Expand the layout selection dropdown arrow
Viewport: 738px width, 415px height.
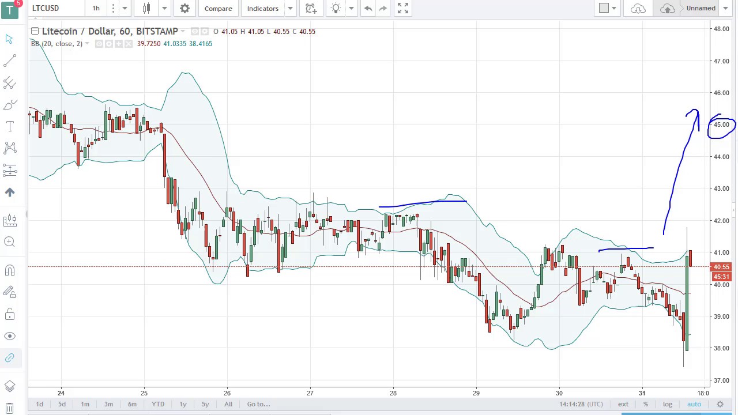(x=614, y=8)
